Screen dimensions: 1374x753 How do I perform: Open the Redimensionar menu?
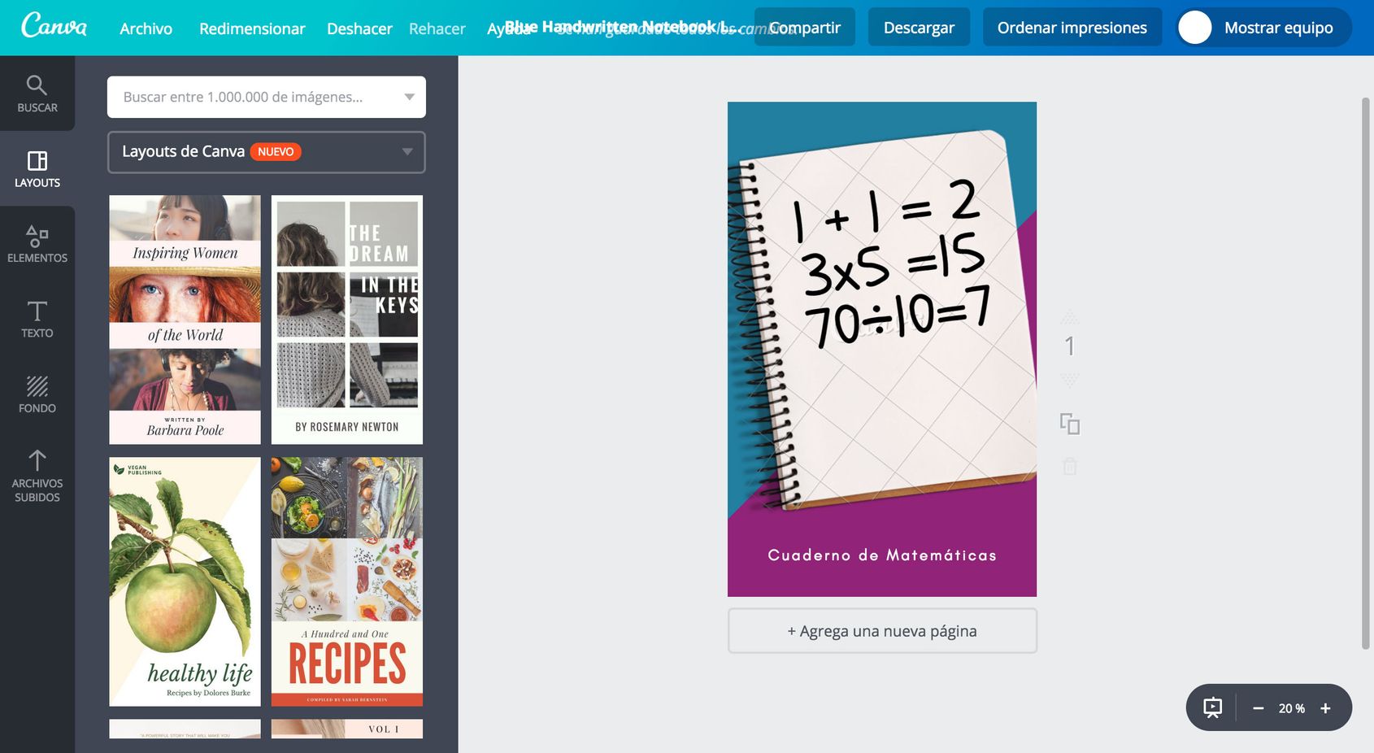click(252, 28)
